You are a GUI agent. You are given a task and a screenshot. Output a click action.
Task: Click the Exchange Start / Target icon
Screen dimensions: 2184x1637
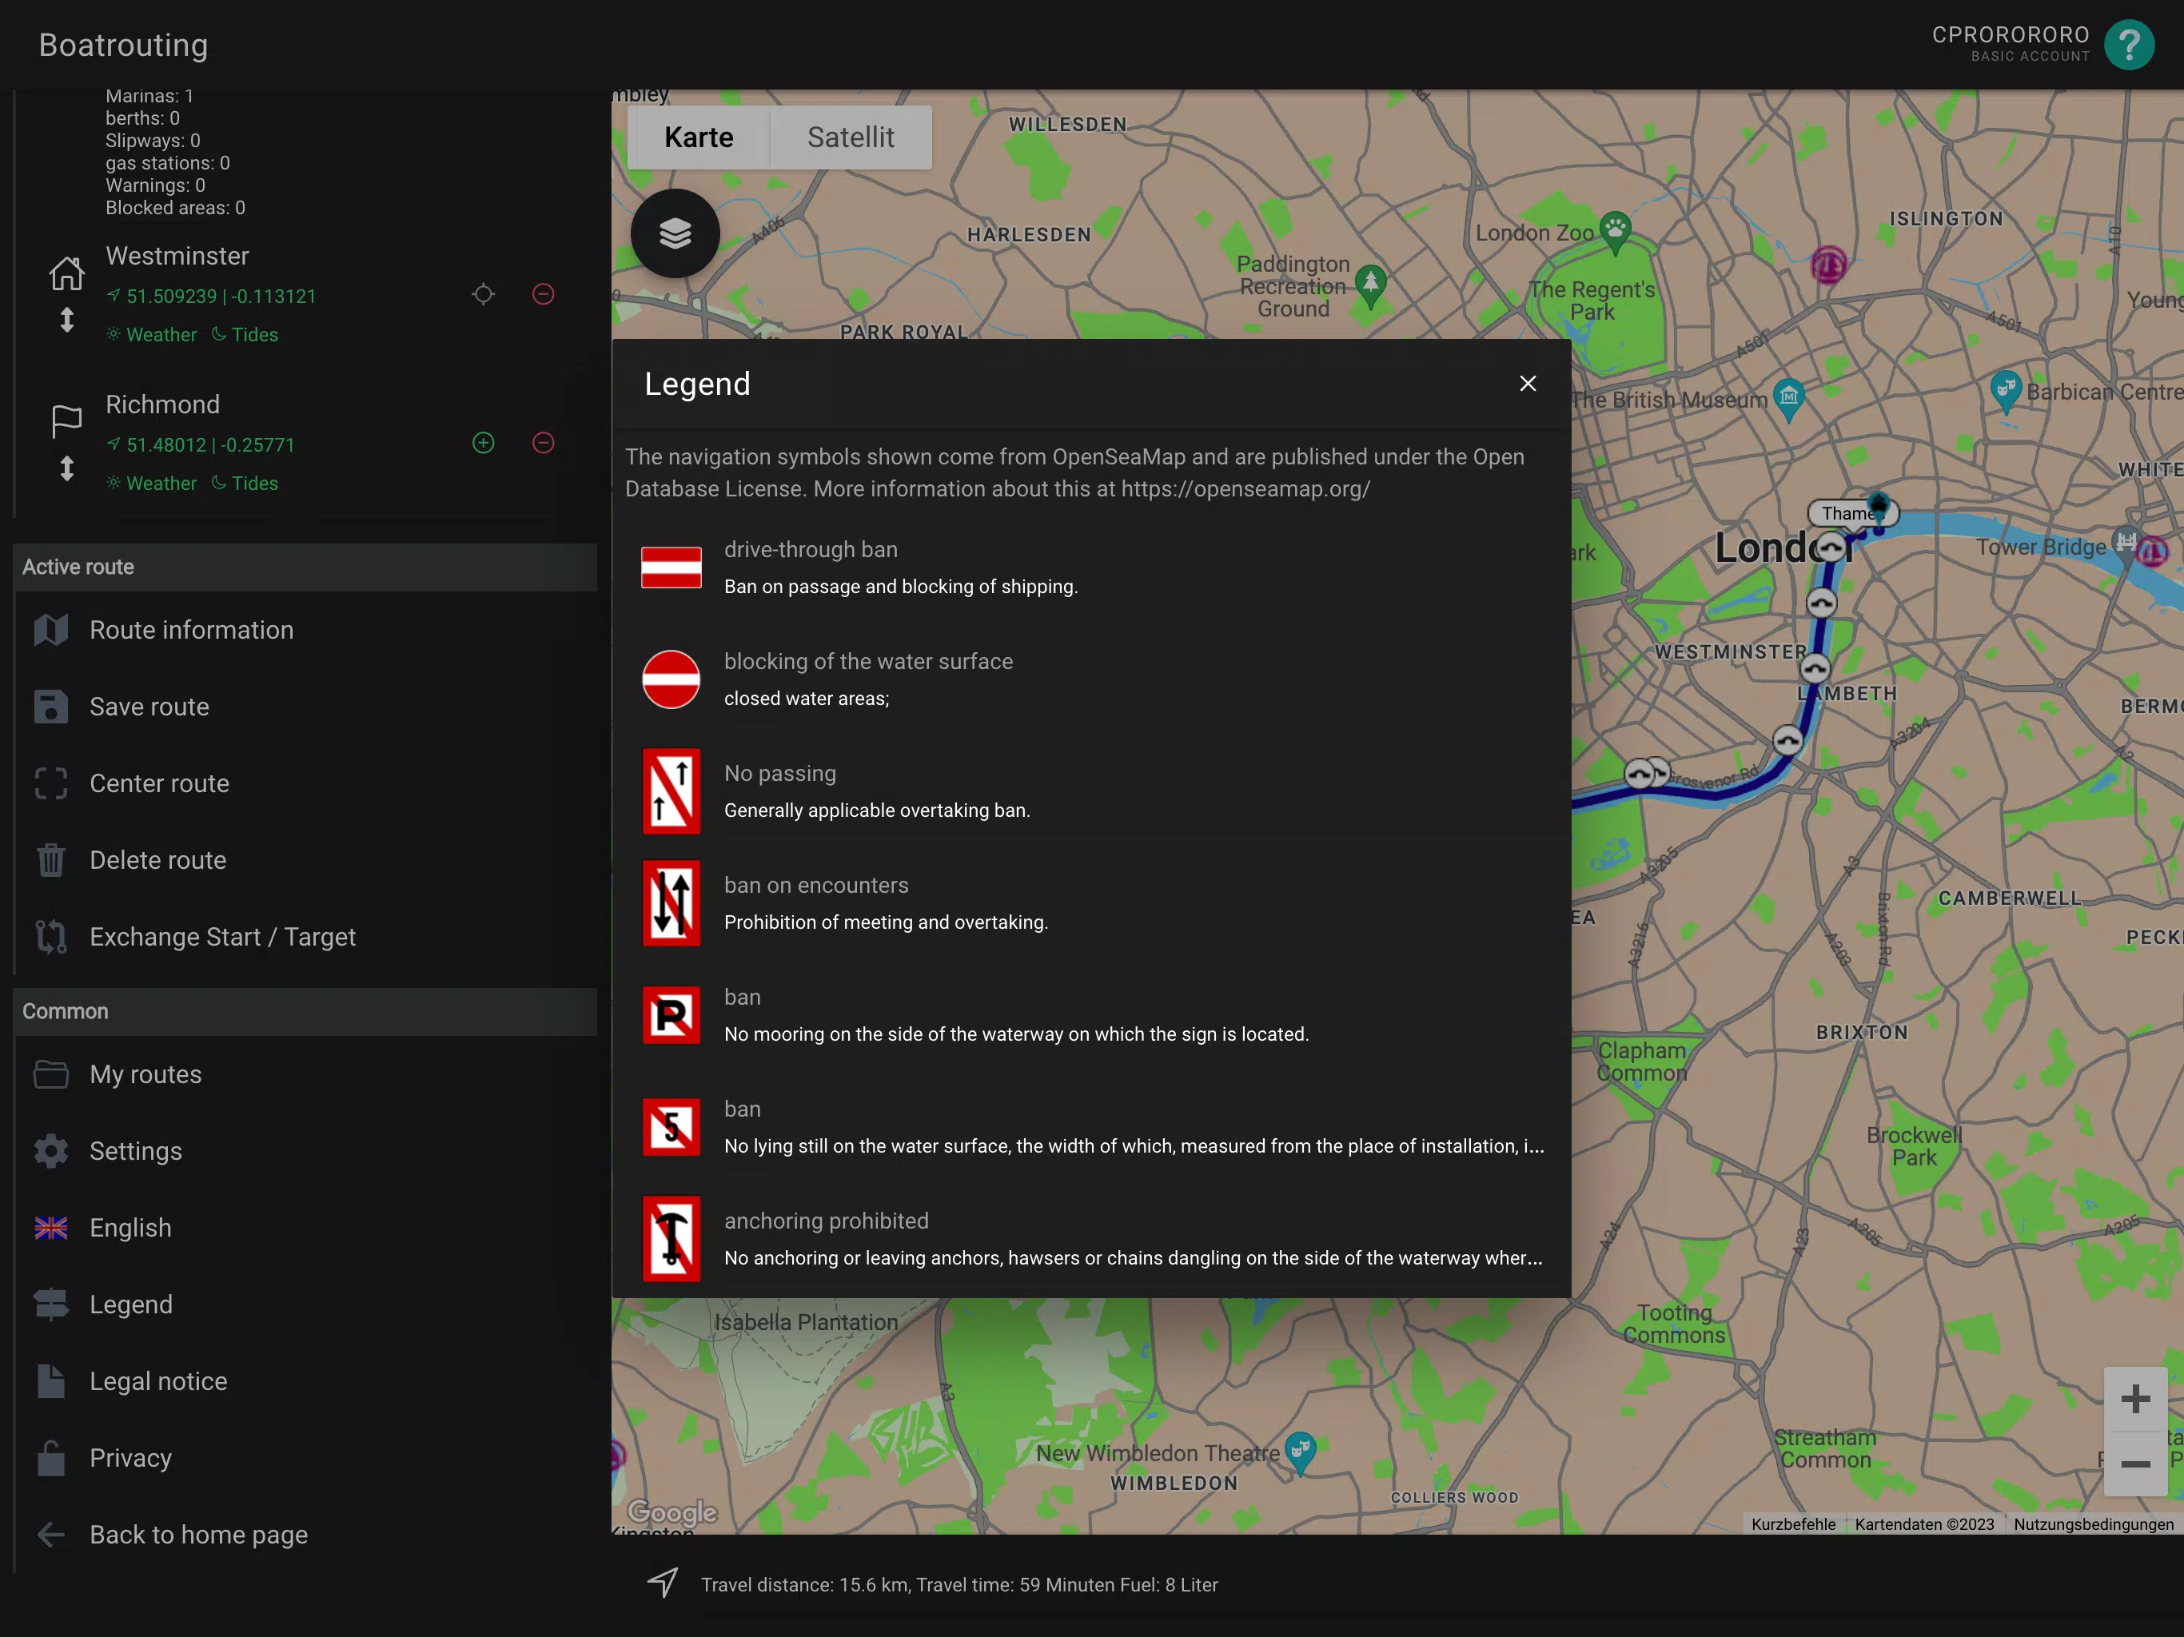pyautogui.click(x=50, y=937)
